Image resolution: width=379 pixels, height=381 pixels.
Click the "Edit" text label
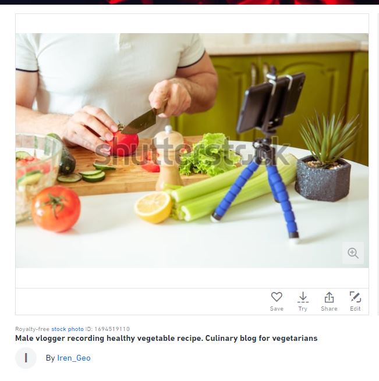tap(355, 309)
